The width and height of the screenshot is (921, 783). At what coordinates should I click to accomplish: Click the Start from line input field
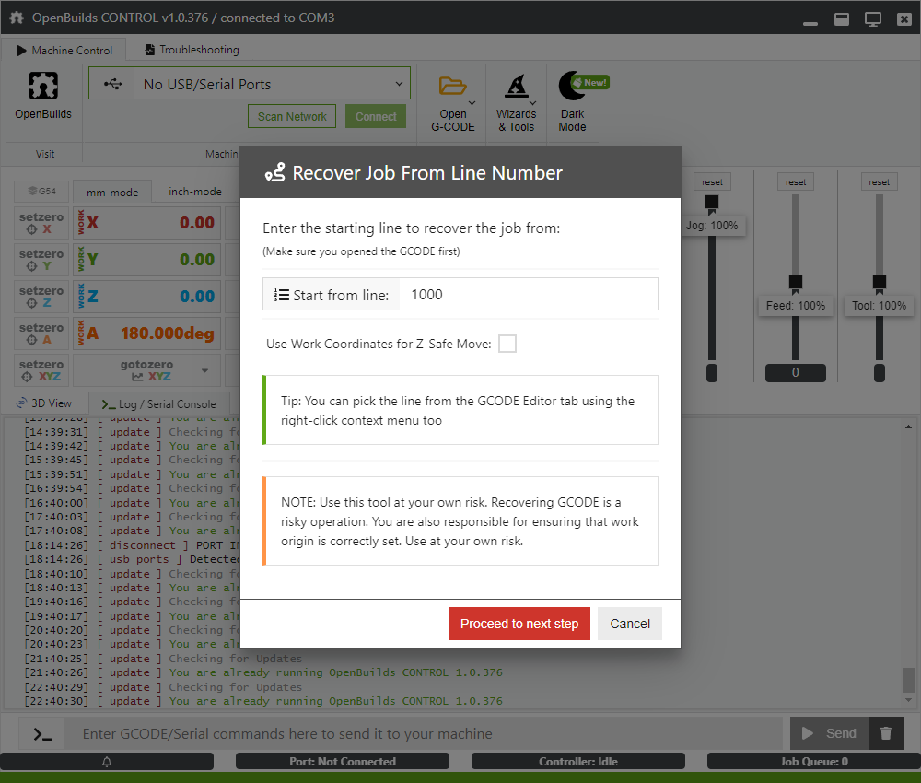[530, 295]
